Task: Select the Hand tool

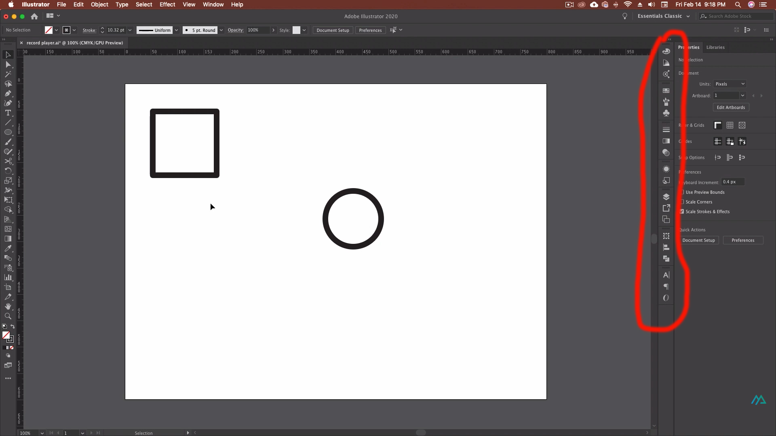Action: pyautogui.click(x=8, y=307)
